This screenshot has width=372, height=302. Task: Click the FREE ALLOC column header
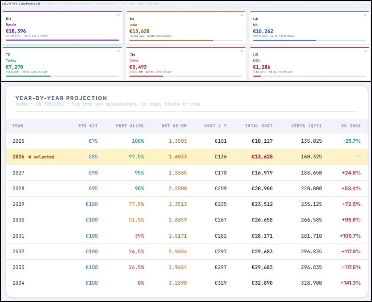click(130, 126)
